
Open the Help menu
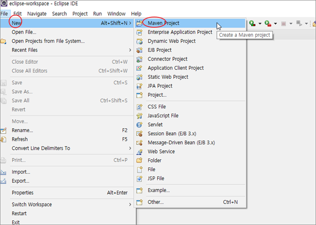tap(136, 14)
